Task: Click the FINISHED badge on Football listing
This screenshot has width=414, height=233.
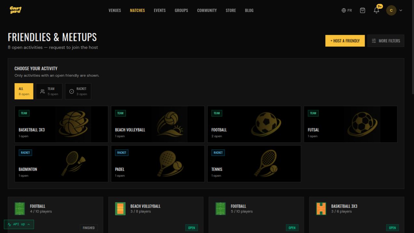Action: (89, 228)
